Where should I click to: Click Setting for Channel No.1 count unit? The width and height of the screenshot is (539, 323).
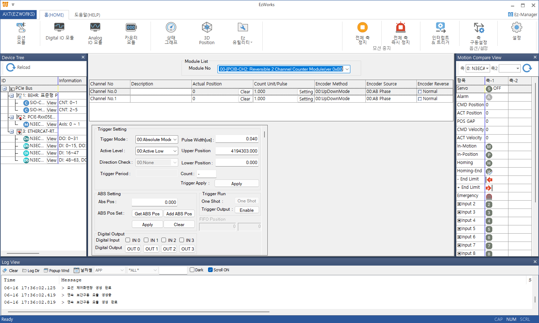click(306, 99)
